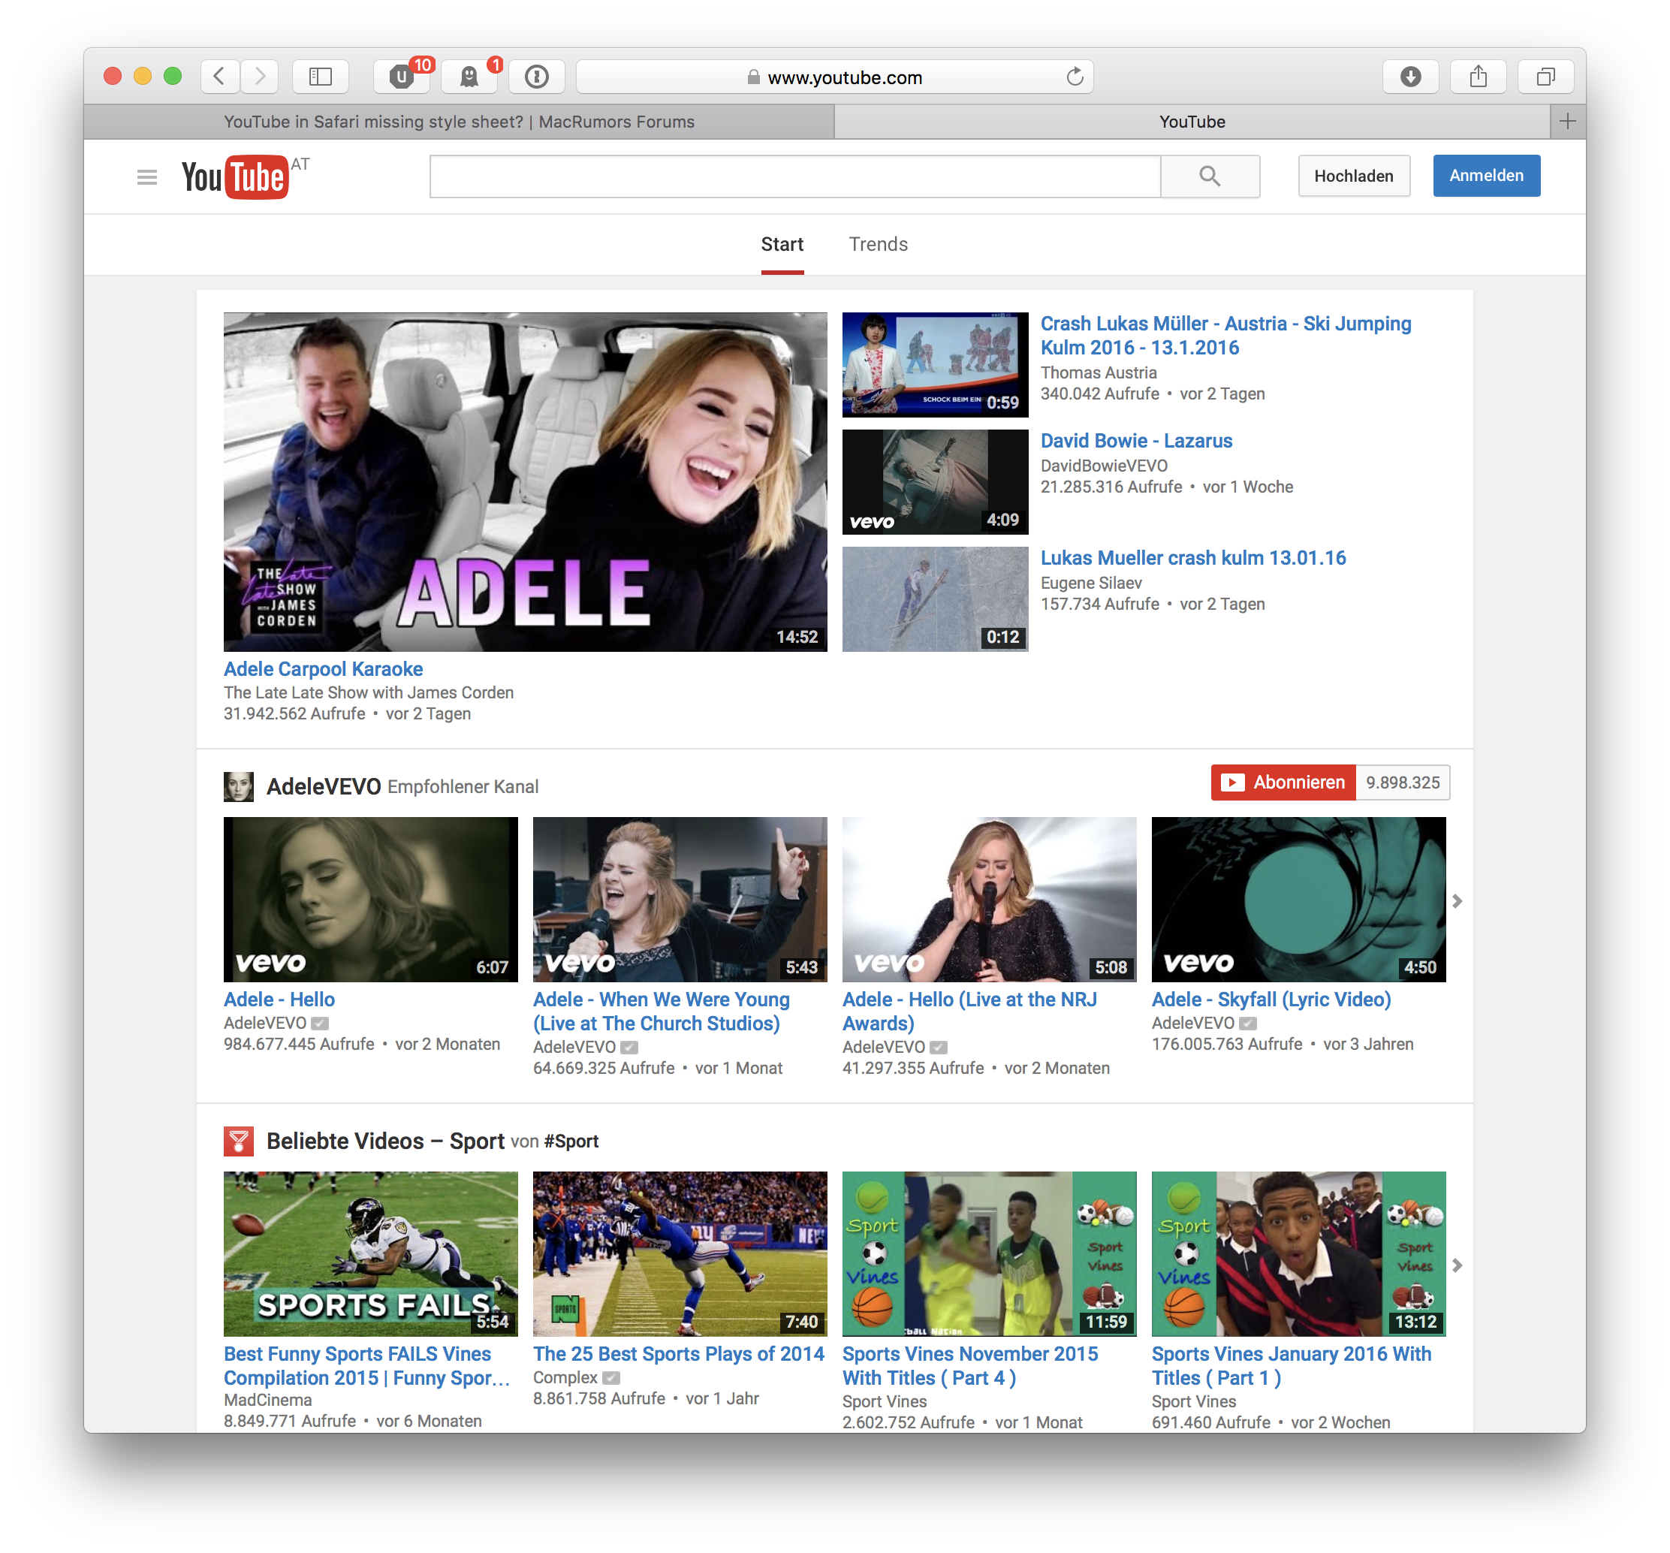Click the YouTube search input field

(794, 176)
